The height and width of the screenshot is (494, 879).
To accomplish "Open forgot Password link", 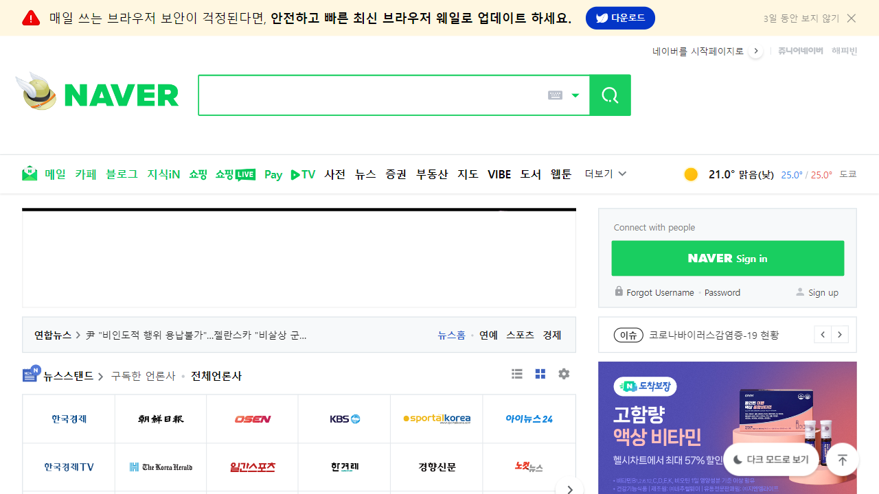I will tap(722, 292).
